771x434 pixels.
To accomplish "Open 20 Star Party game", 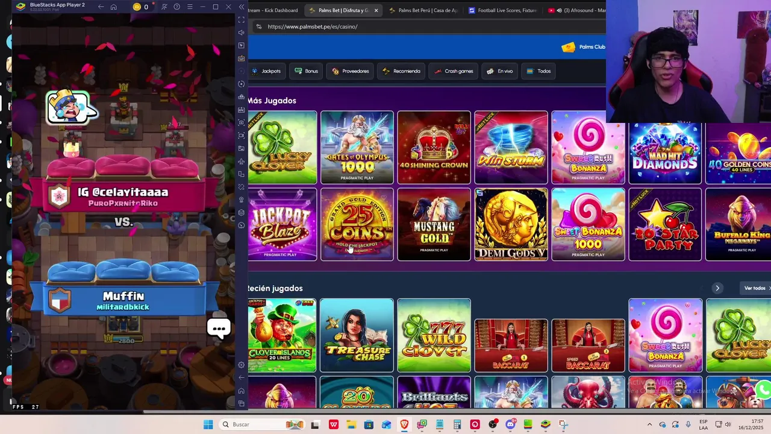I will 665,224.
